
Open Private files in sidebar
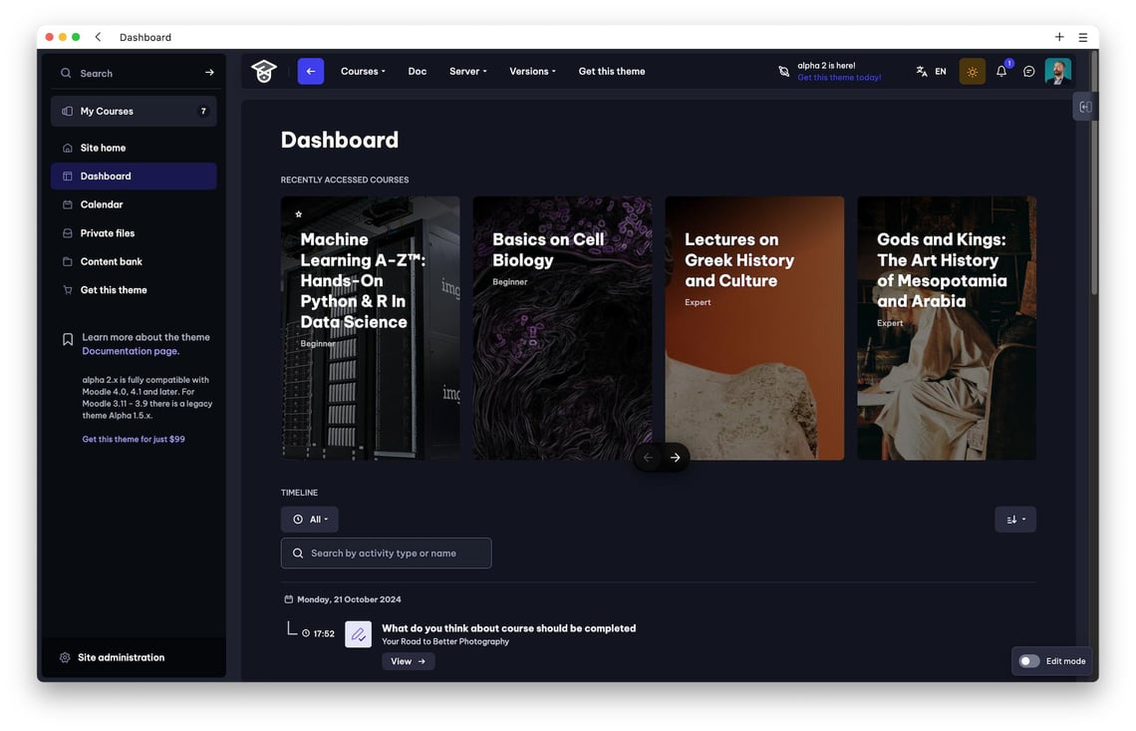135,233
